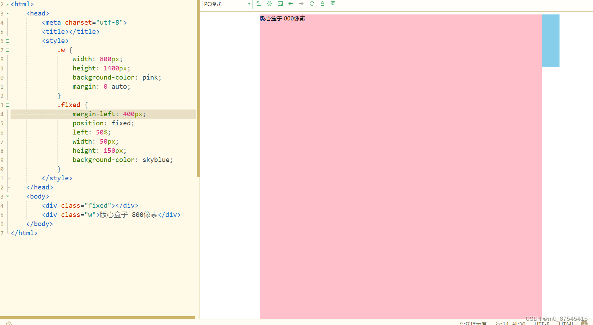This screenshot has height=325, width=593.
Task: Click the 行:14 列:36 cursor position indicator
Action: pos(509,323)
